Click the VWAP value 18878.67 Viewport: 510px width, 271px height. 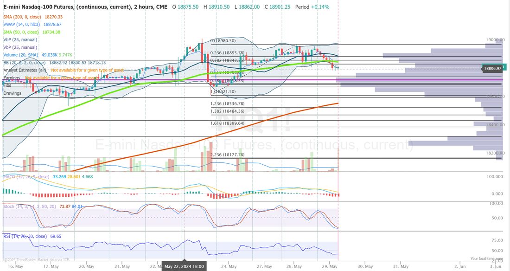click(52, 25)
